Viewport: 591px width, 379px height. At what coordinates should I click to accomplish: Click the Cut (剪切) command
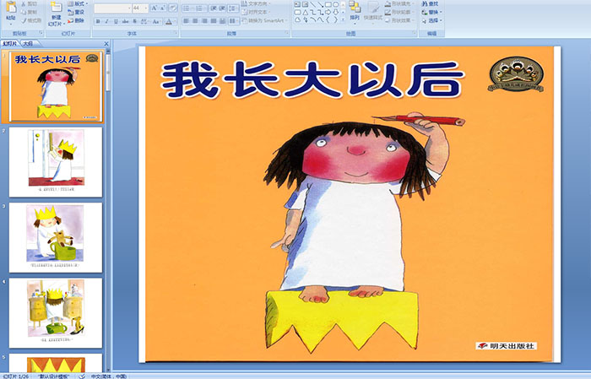pos(30,3)
